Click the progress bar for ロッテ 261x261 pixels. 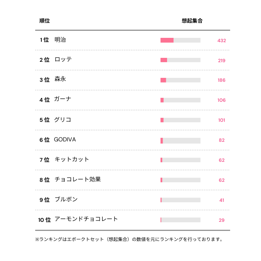(180, 60)
